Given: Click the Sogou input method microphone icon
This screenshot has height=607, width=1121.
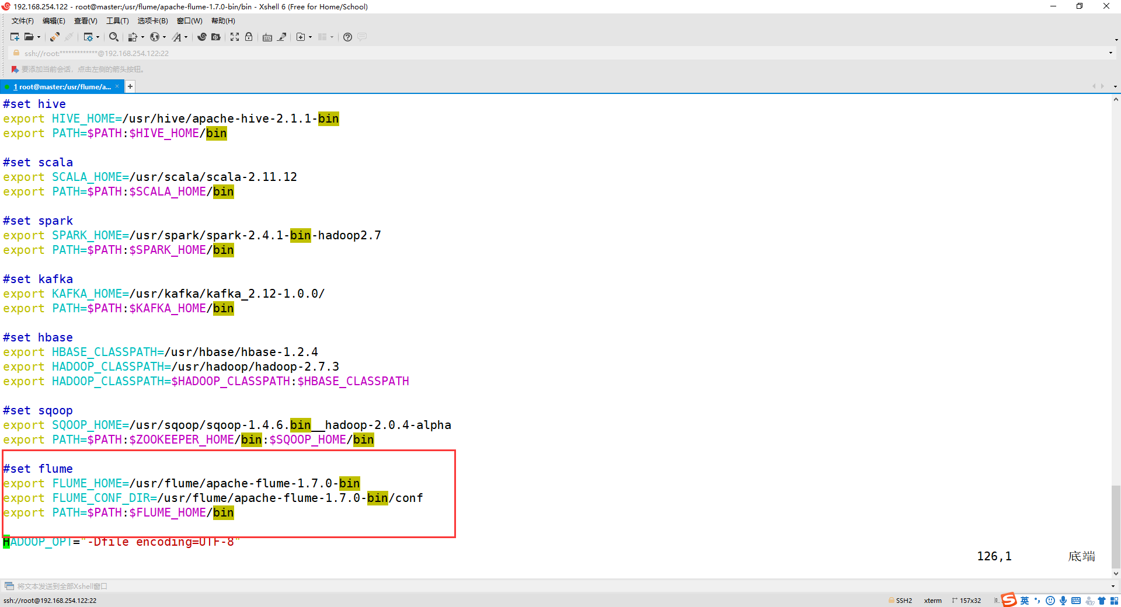Looking at the screenshot, I should click(x=1063, y=601).
